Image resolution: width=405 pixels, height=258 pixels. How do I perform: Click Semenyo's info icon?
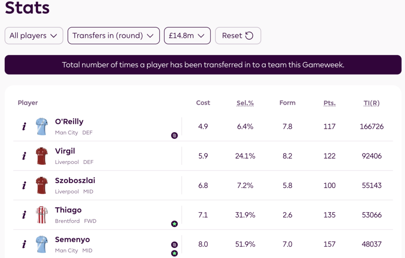coord(24,244)
